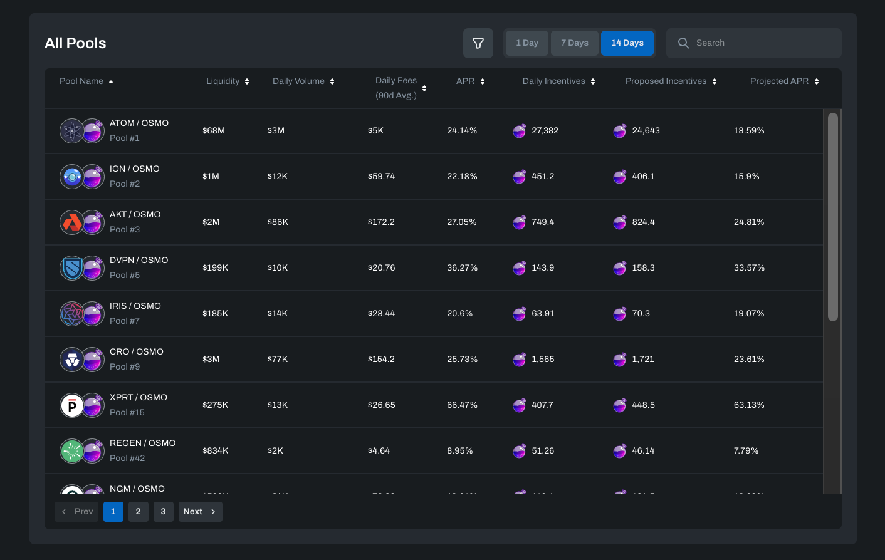Click OSMO icon next to 143.9 daily incentives
Screen dimensions: 885x560
tap(520, 268)
